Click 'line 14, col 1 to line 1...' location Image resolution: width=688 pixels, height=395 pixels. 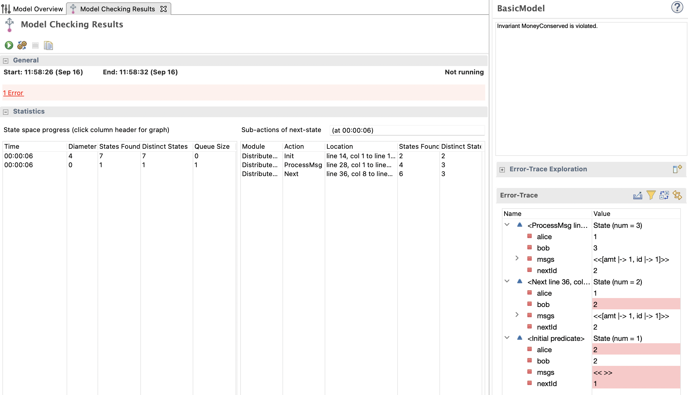(x=361, y=156)
